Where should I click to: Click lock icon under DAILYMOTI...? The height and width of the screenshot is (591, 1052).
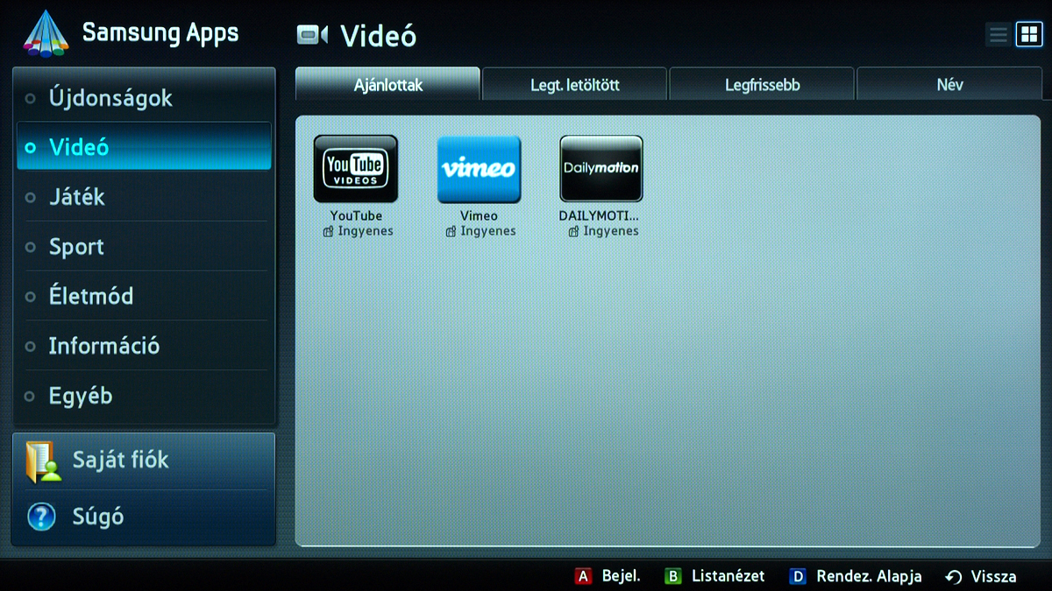[573, 232]
